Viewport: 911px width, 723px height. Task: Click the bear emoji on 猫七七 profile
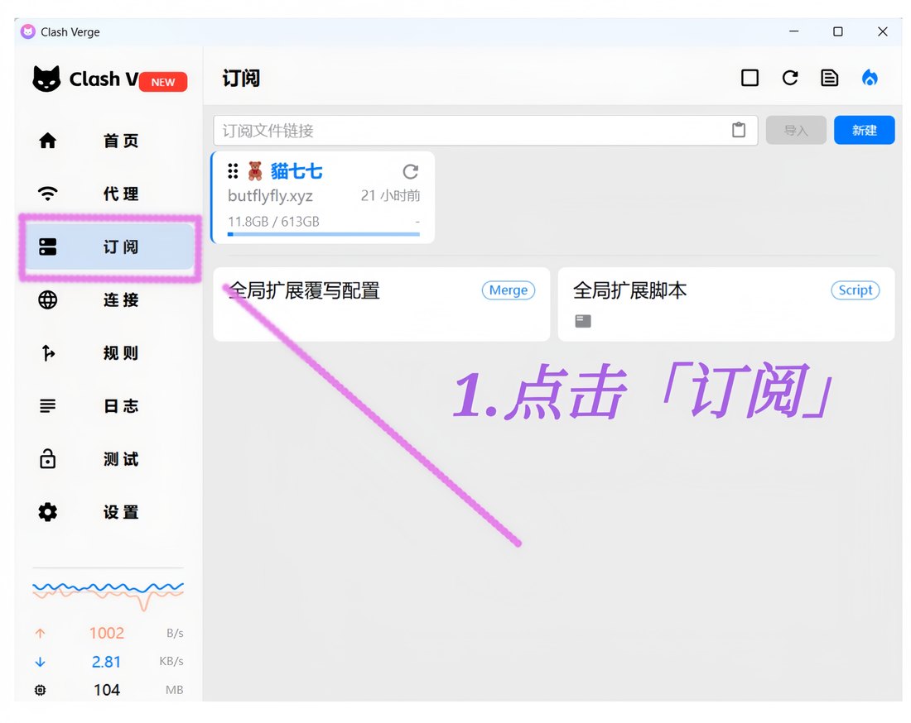254,171
